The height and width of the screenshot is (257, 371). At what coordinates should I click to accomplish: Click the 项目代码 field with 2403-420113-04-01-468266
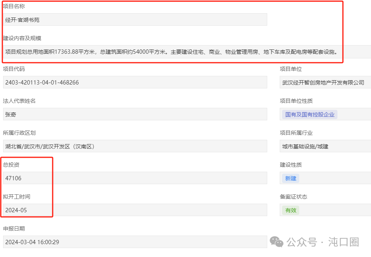click(x=135, y=83)
